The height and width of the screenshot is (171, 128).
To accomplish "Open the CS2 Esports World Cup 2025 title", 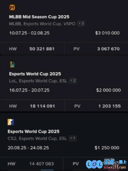I will (x=34, y=131).
